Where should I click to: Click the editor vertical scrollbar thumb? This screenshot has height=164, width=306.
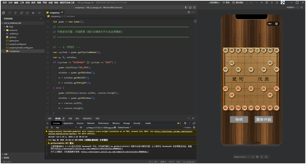[195, 21]
